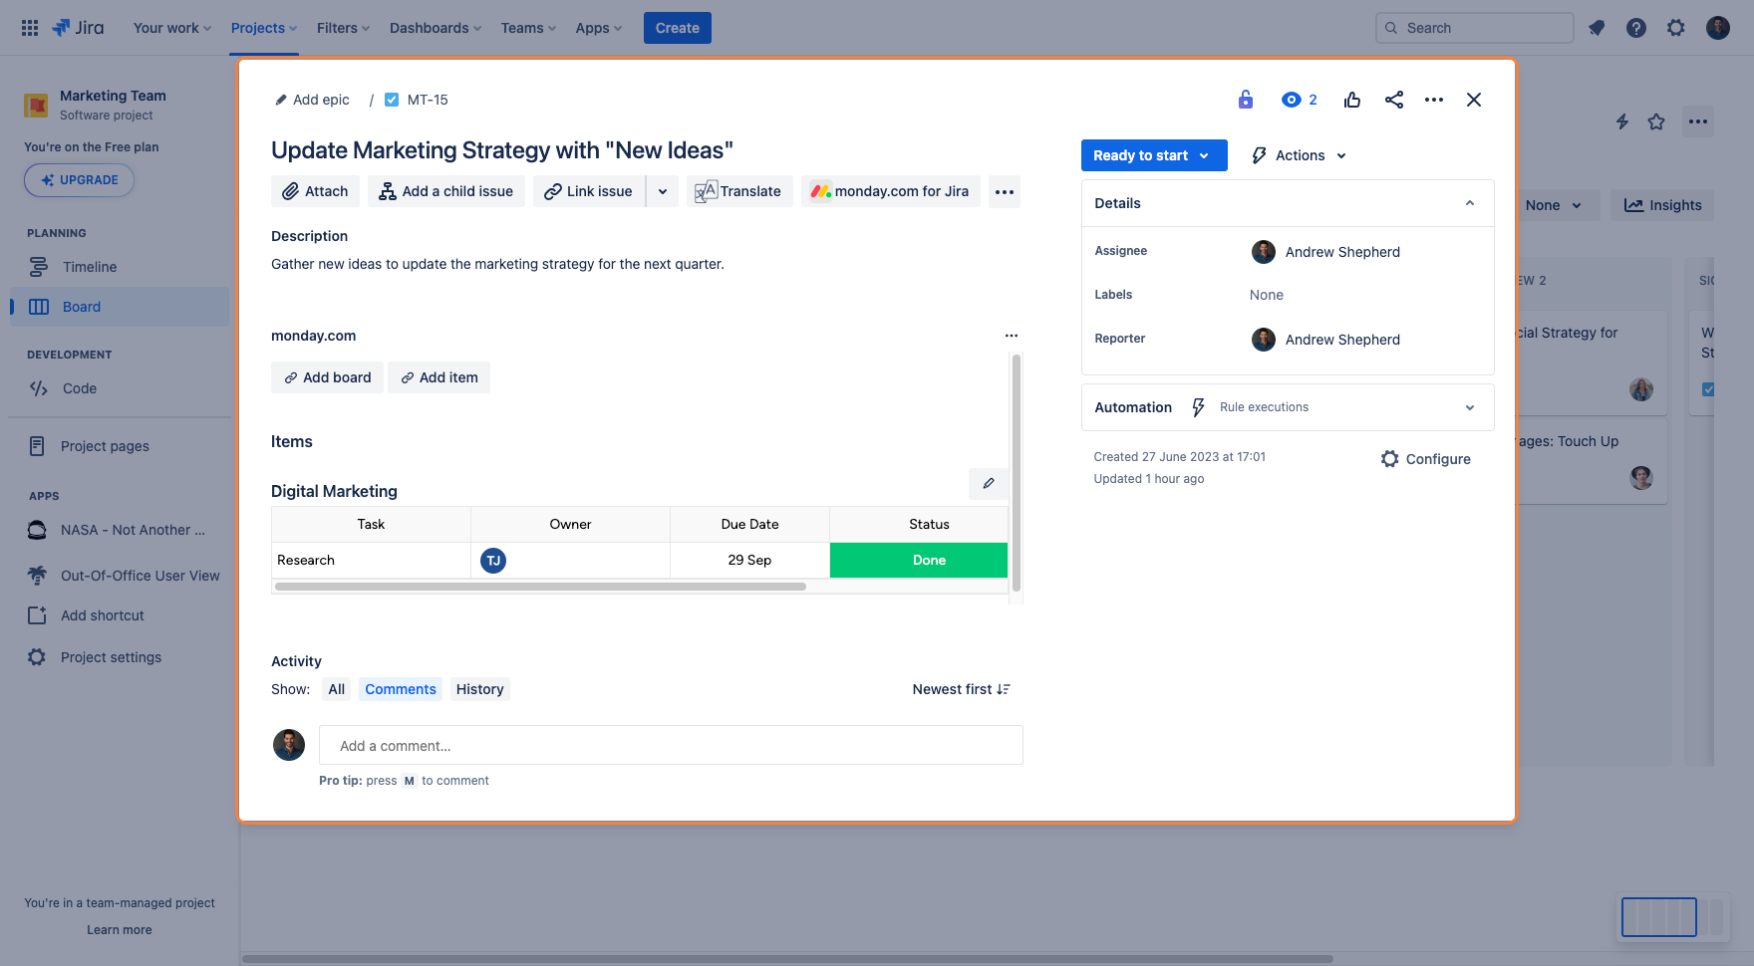The height and width of the screenshot is (966, 1754).
Task: Click the Add a comment field
Action: click(x=671, y=745)
